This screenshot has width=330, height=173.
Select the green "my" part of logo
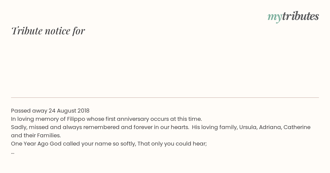tap(274, 17)
